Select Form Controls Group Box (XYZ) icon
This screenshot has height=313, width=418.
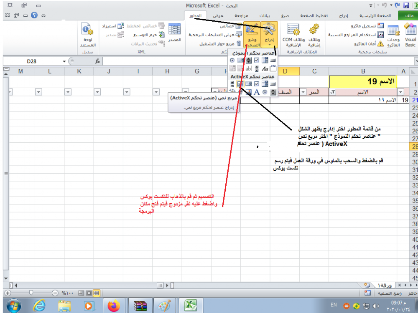[x=273, y=68]
